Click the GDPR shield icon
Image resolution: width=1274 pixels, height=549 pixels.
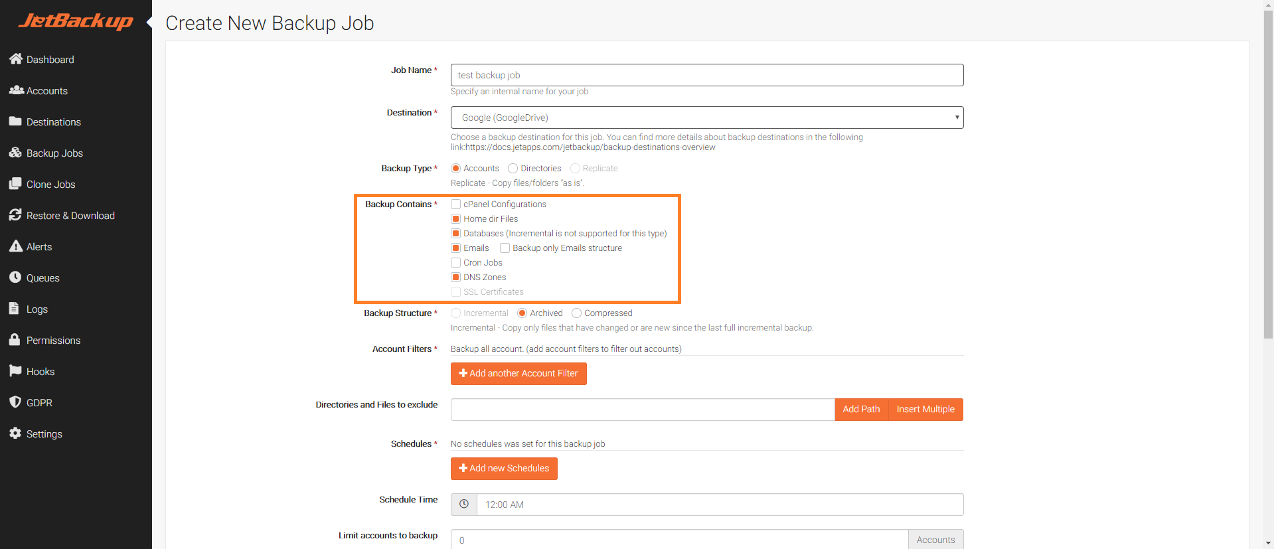click(15, 402)
